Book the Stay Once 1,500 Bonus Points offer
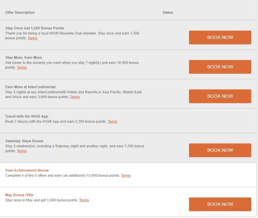258x218 pixels. tap(220, 37)
